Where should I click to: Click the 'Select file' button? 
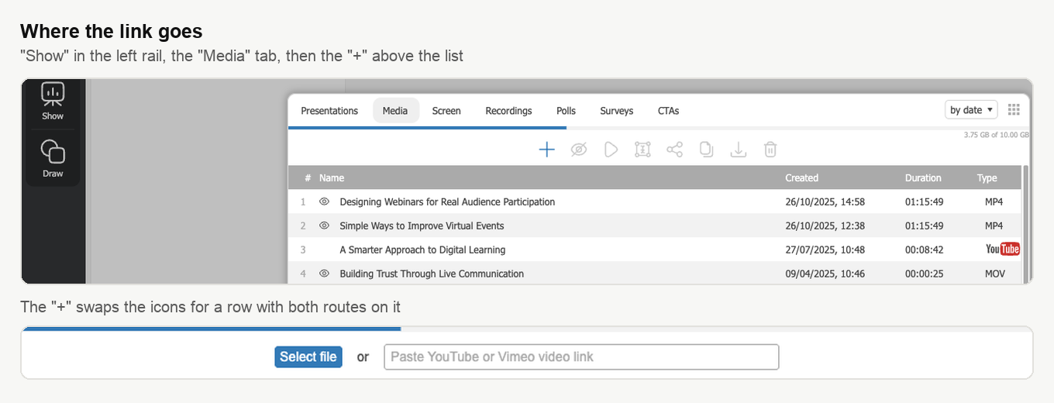(308, 356)
